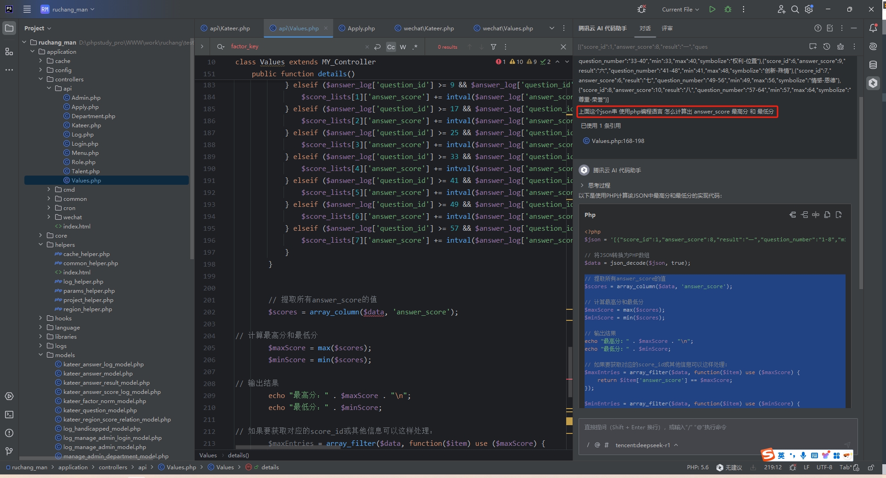Debug the current file with bug icon

[728, 9]
